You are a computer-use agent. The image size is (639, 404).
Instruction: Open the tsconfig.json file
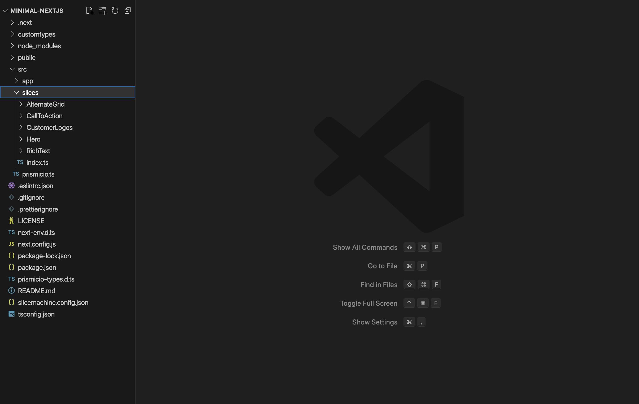coord(36,314)
